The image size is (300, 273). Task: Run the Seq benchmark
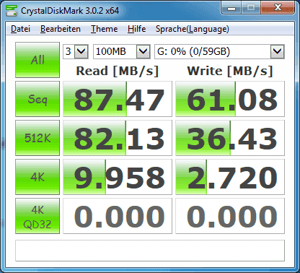coord(37,99)
